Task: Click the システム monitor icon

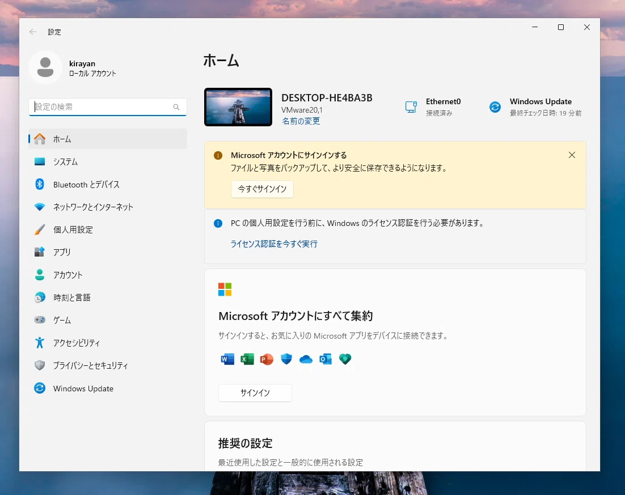Action: point(40,161)
